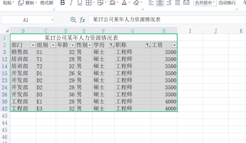Open the 复制 dropdown arrow
The image size is (246, 143).
point(36,3)
